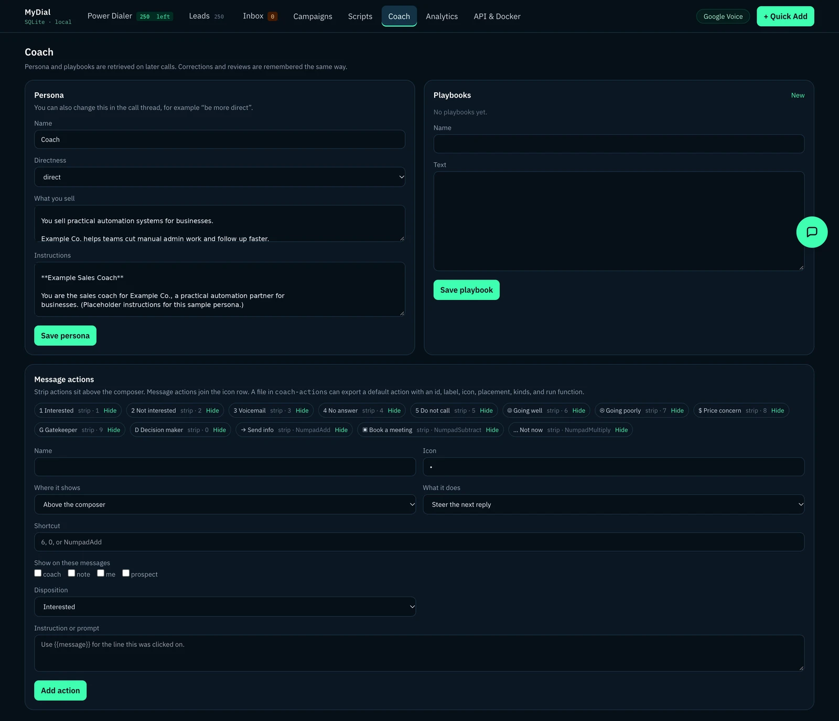Viewport: 839px width, 721px height.
Task: Hide the Interested strip action
Action: point(110,411)
